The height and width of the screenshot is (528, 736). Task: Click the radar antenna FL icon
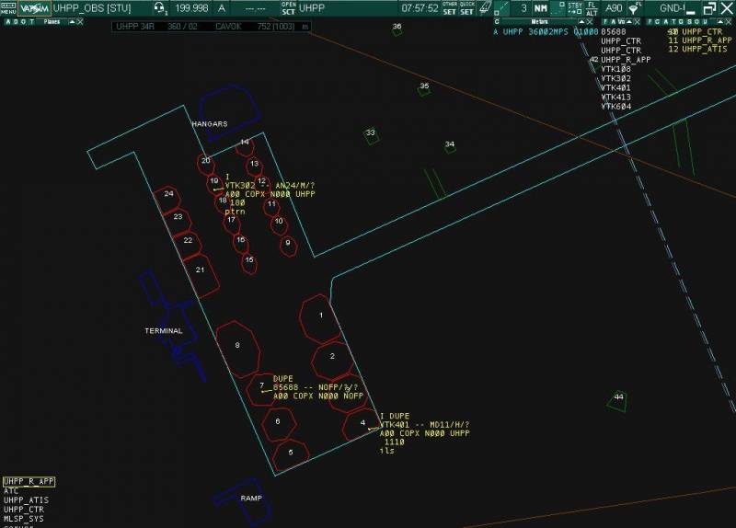634,8
